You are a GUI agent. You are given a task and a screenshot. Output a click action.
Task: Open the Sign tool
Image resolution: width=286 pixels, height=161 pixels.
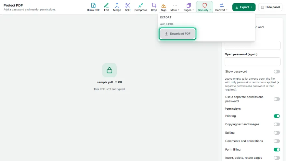(163, 7)
